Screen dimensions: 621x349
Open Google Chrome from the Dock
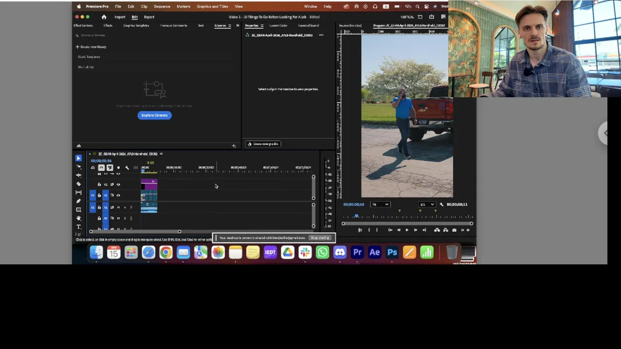pos(166,252)
